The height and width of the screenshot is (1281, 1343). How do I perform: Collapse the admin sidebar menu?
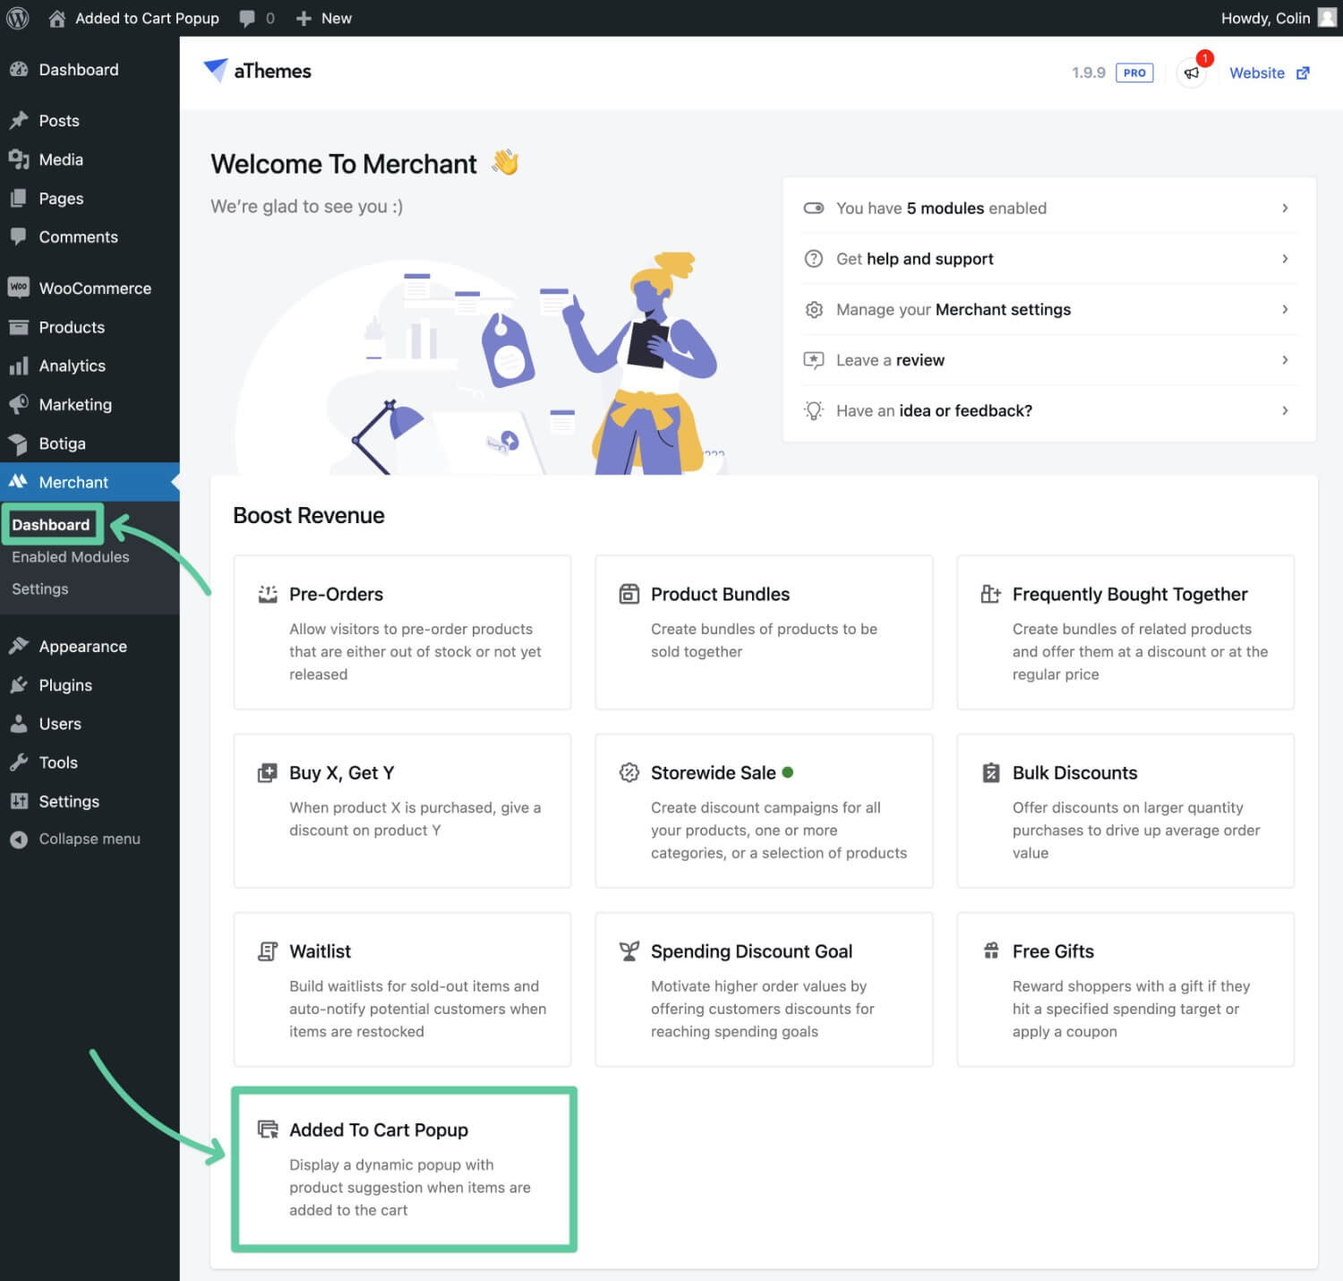click(90, 839)
